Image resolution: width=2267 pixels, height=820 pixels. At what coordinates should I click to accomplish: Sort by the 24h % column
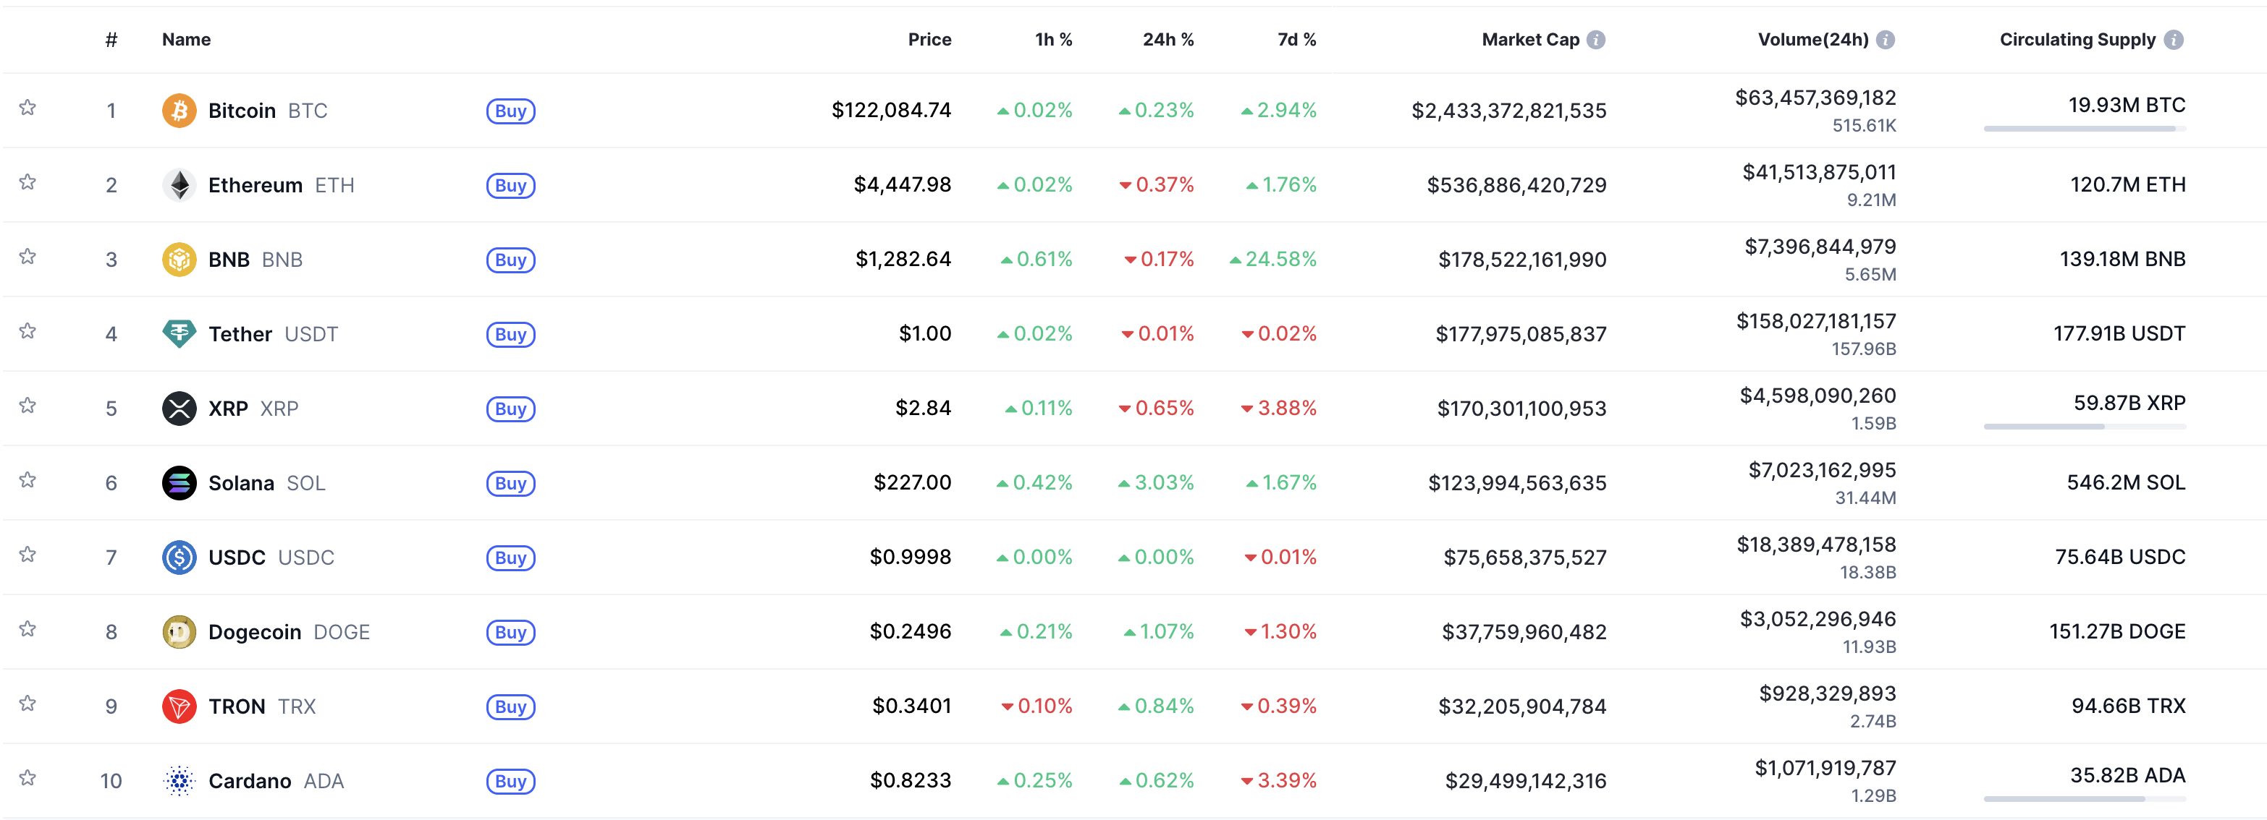click(x=1168, y=40)
